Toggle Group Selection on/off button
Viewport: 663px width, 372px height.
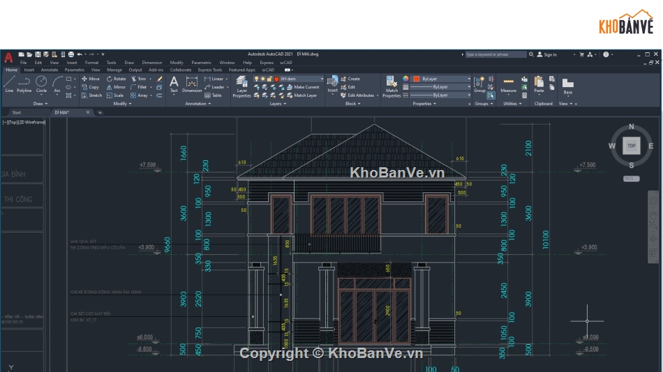point(491,95)
